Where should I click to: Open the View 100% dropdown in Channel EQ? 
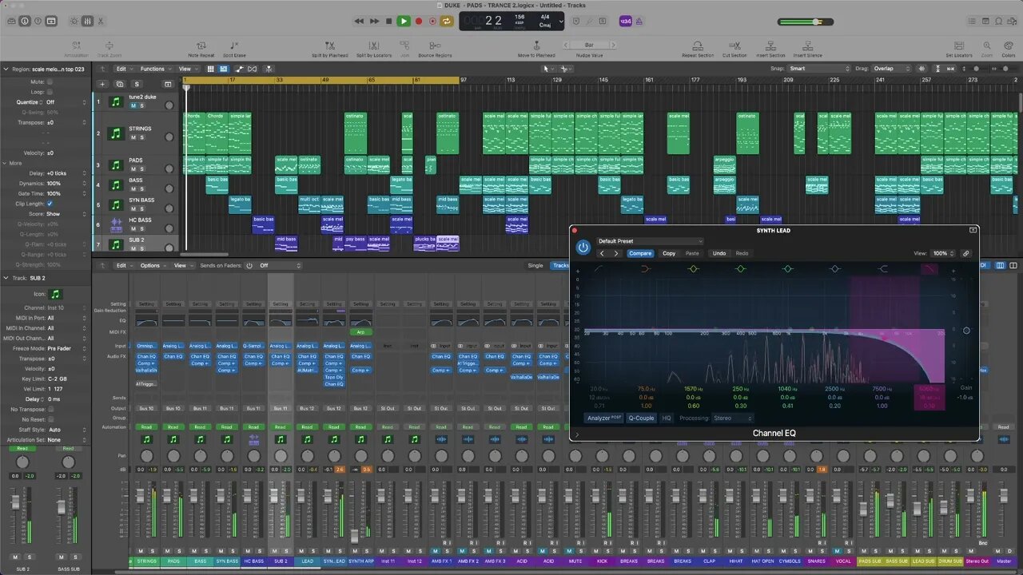pyautogui.click(x=942, y=253)
